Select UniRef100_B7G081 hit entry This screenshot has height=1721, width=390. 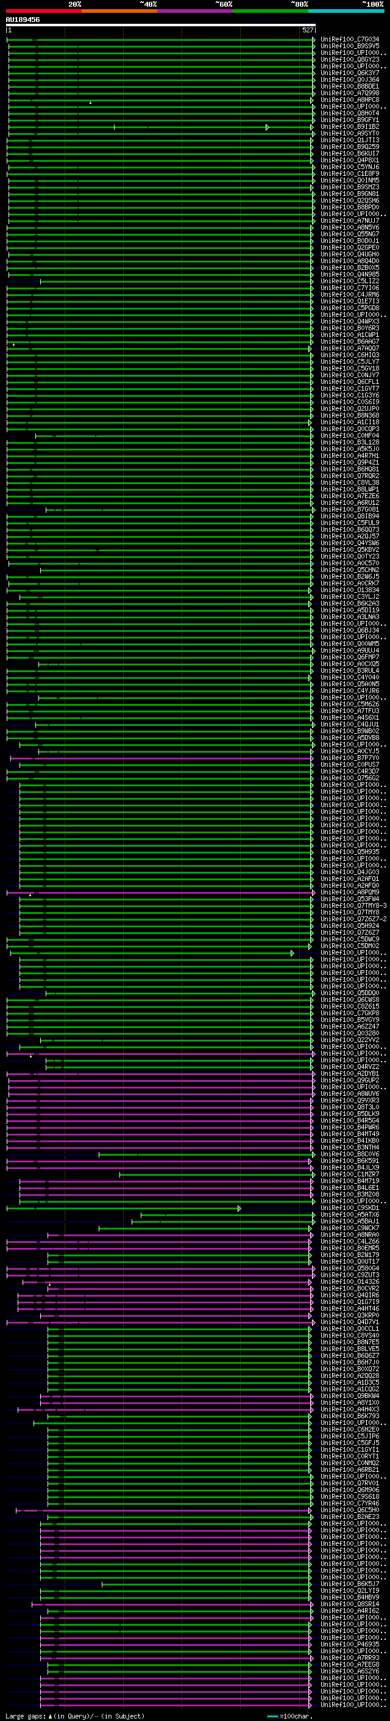click(350, 510)
